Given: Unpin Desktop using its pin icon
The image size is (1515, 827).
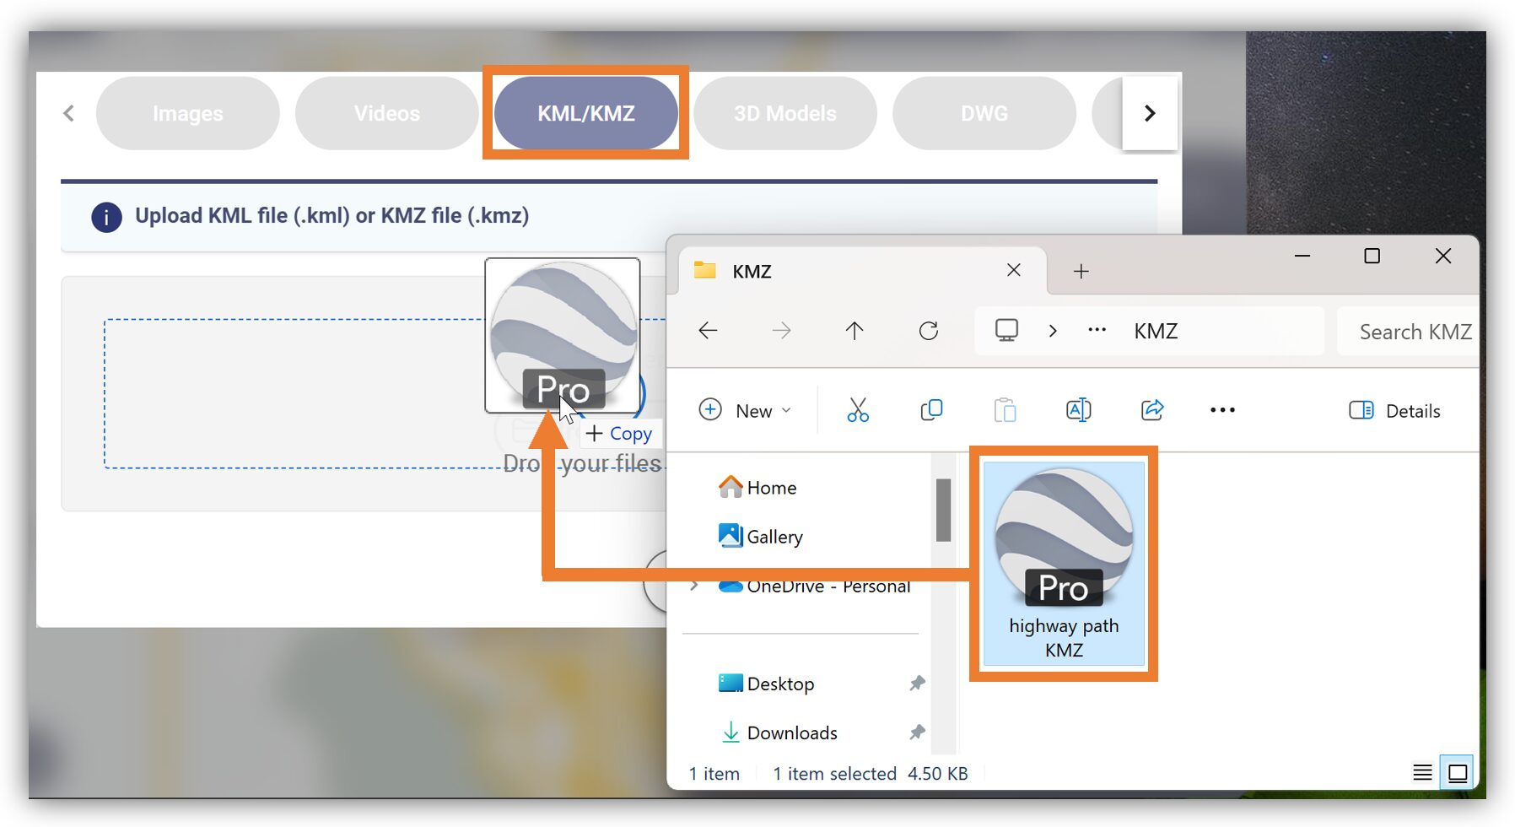Looking at the screenshot, I should [x=917, y=684].
